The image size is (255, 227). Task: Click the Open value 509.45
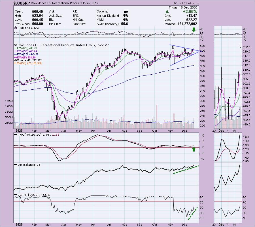(x=38, y=12)
